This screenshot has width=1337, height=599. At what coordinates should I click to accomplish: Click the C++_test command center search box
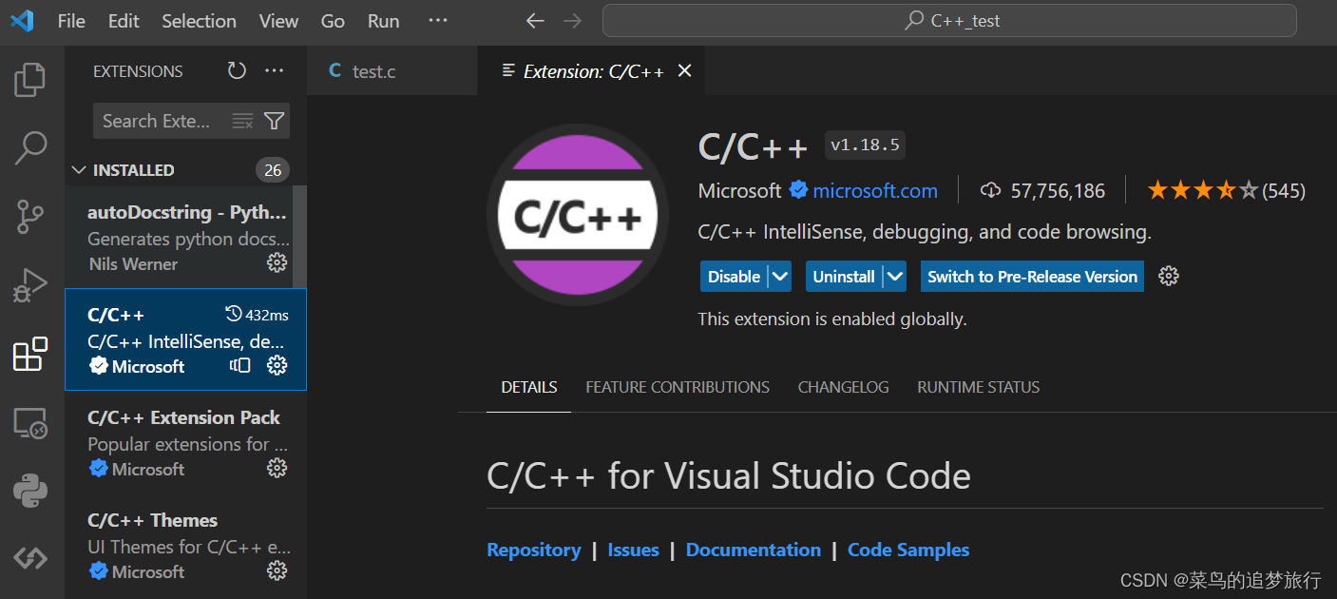(949, 20)
